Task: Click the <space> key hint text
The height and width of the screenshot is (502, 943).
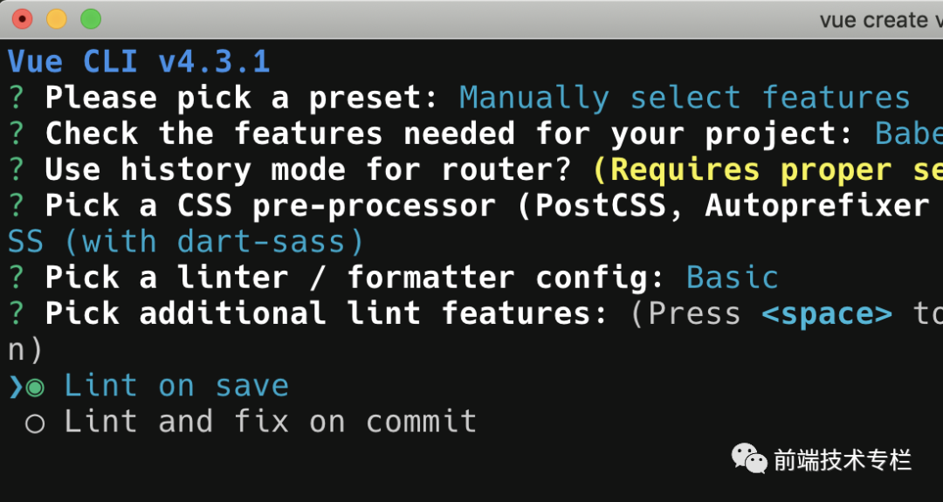Action: [x=827, y=314]
